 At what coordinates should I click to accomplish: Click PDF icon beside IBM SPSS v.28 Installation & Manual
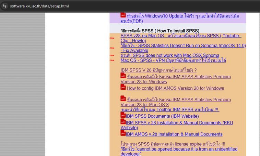[123, 121]
